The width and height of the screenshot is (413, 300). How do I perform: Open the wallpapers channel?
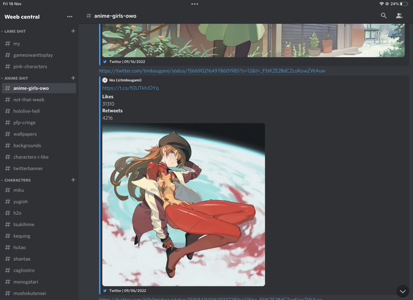point(39,134)
